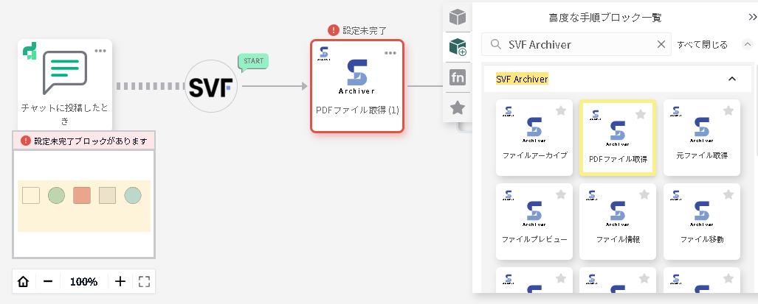Favorite the ファイルアーカイブ block with star
The image size is (758, 304).
[x=561, y=111]
